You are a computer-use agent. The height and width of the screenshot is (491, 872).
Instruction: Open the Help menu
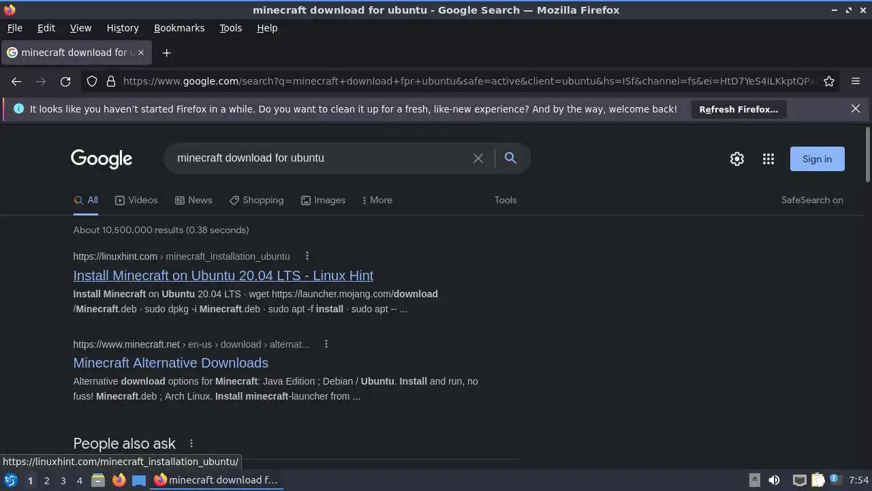pos(267,28)
